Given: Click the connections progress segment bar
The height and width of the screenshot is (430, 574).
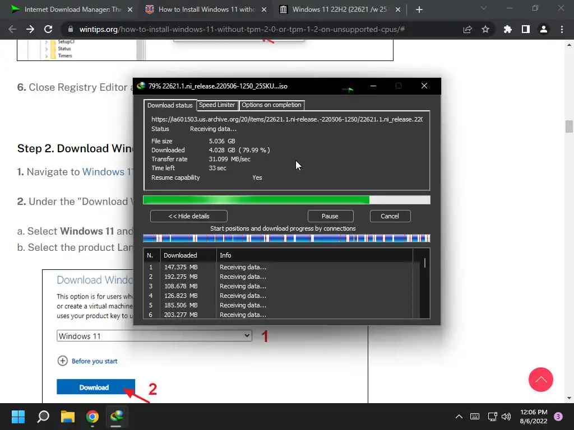Looking at the screenshot, I should click(x=286, y=239).
